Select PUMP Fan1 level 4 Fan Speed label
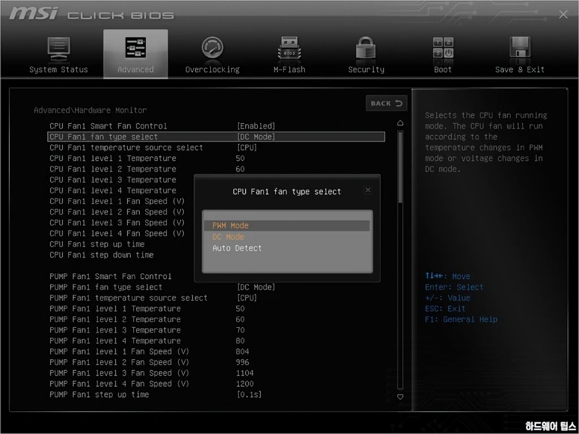This screenshot has width=579, height=434. [119, 383]
